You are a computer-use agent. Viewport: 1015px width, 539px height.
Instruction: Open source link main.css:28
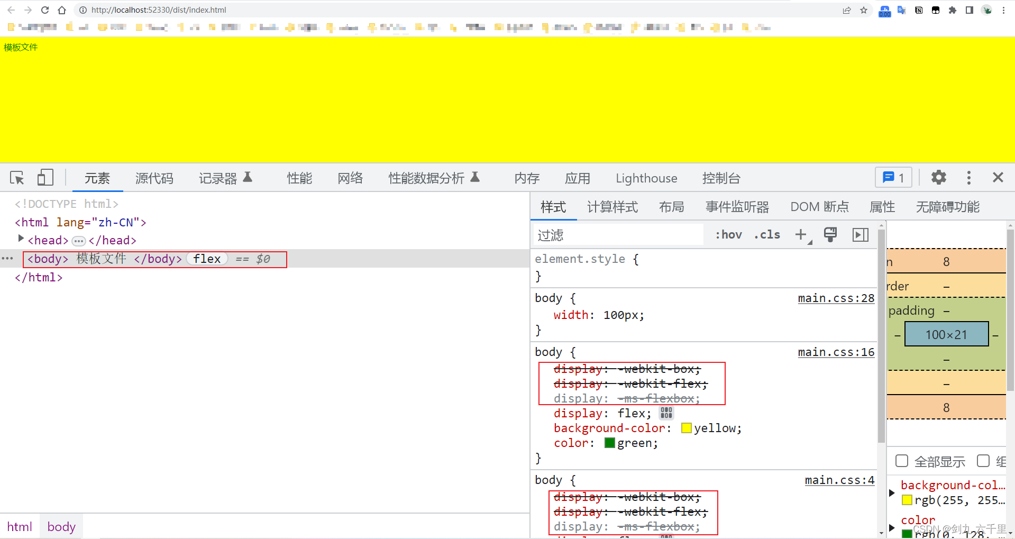coord(836,298)
